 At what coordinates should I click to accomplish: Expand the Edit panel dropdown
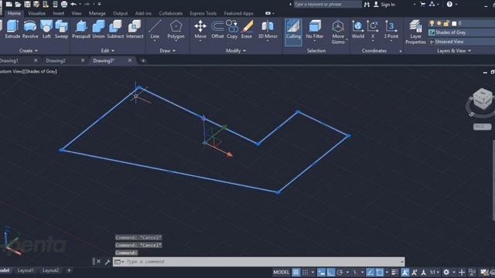(x=108, y=50)
